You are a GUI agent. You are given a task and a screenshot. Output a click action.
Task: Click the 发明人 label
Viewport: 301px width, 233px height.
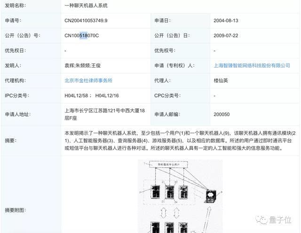(x=13, y=65)
